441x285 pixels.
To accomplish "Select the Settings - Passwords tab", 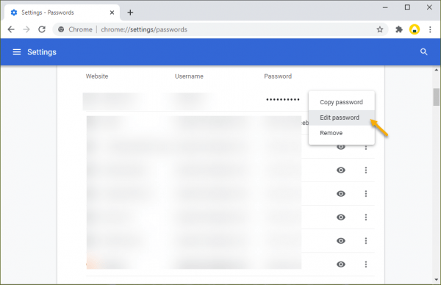I will (62, 12).
